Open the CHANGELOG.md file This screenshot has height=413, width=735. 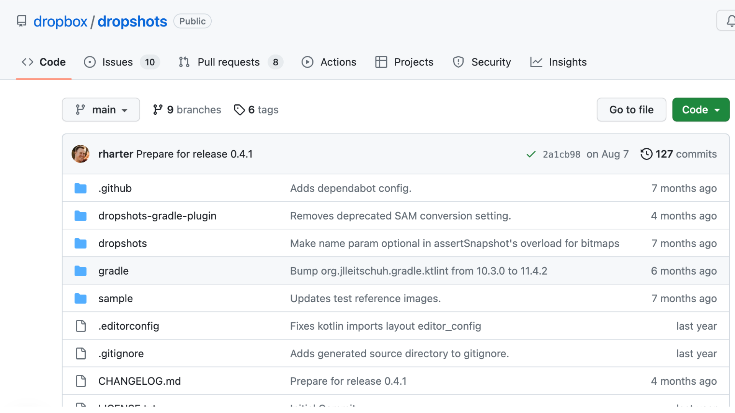click(139, 381)
